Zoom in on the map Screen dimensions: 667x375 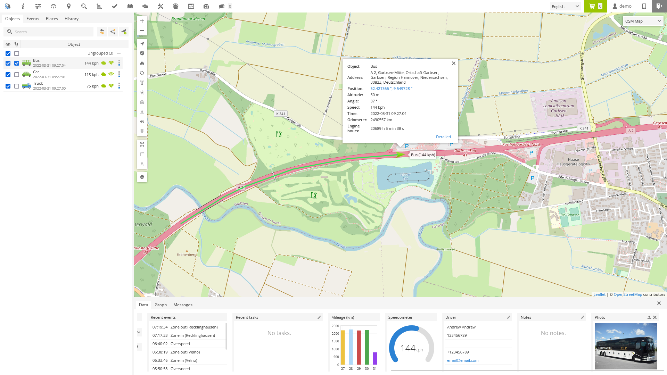point(142,21)
